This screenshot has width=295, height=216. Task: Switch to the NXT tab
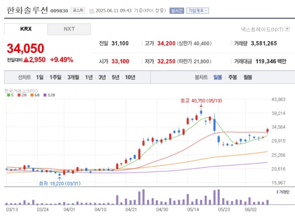click(69, 29)
